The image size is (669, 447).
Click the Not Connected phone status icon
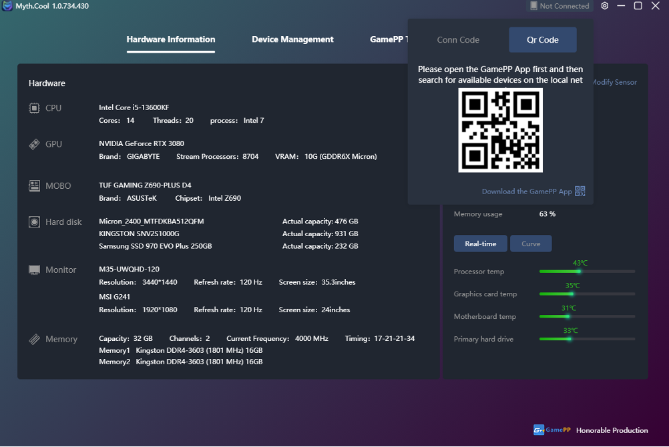[533, 5]
